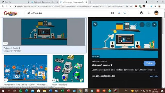Launch Microsoft Edge from the taskbar
This screenshot has width=165, height=93.
click(27, 91)
